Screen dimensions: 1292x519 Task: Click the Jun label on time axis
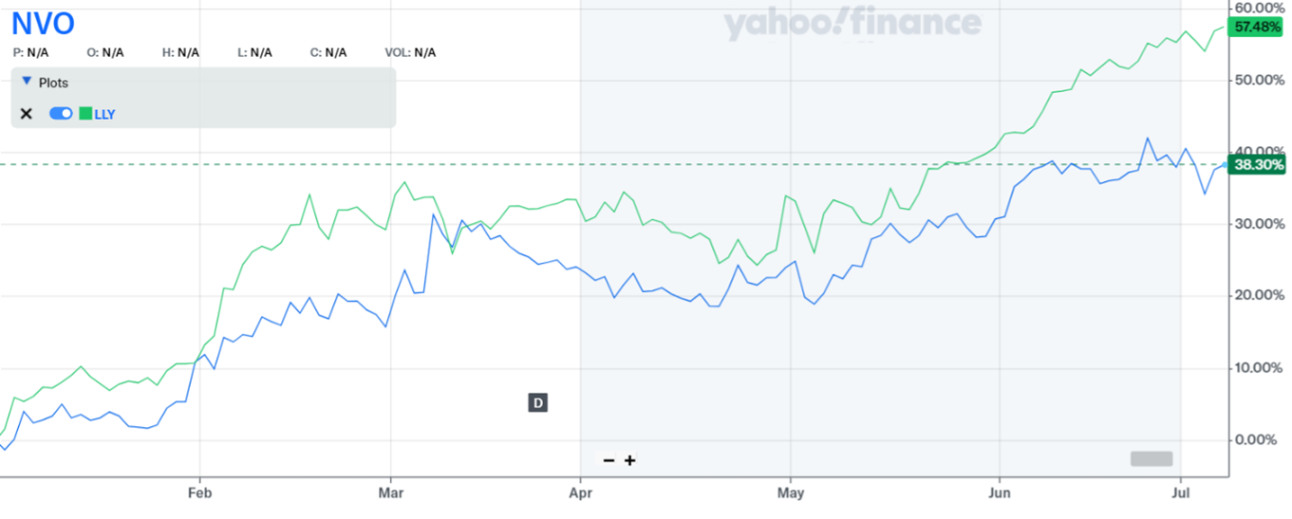pos(999,492)
